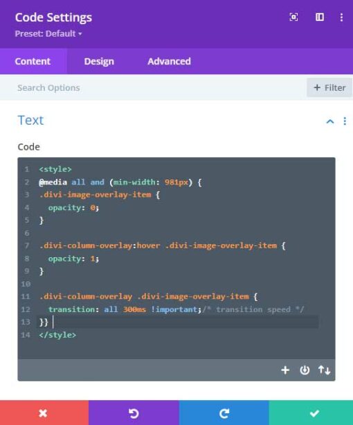This screenshot has height=425, width=353.
Task: Switch to the Design tab
Action: tap(99, 61)
